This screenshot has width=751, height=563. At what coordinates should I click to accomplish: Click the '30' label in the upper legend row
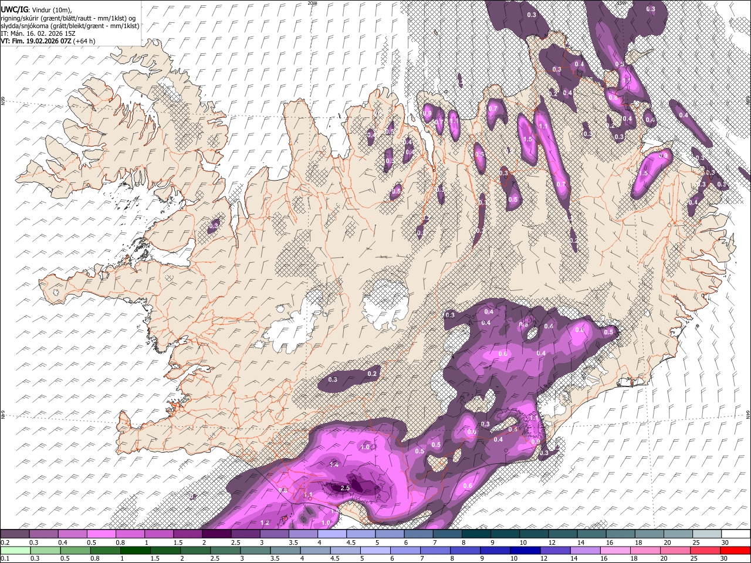(x=725, y=542)
